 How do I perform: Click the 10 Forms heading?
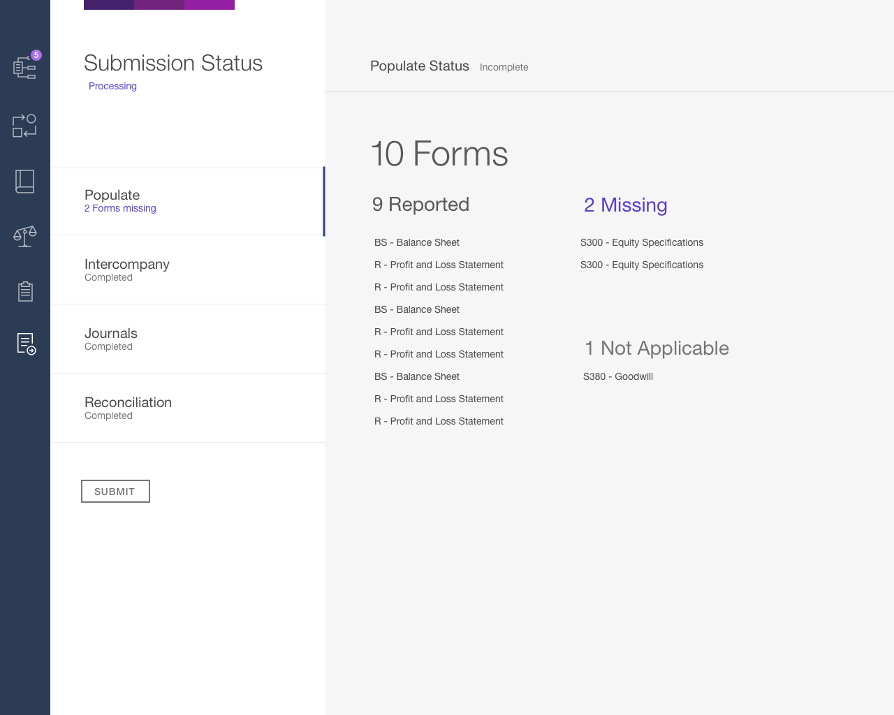[439, 154]
